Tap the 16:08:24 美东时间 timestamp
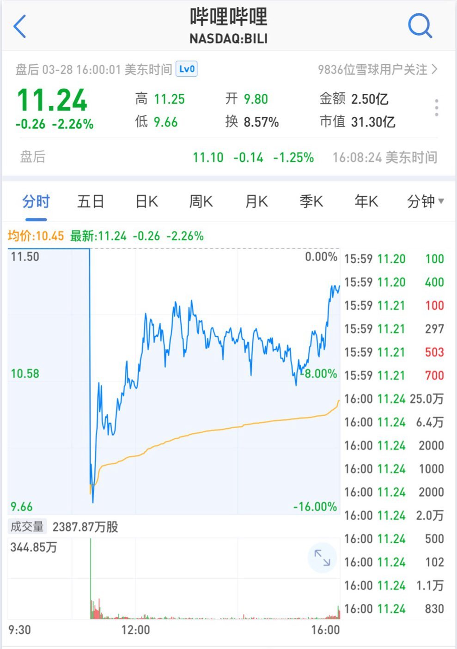 tap(385, 158)
